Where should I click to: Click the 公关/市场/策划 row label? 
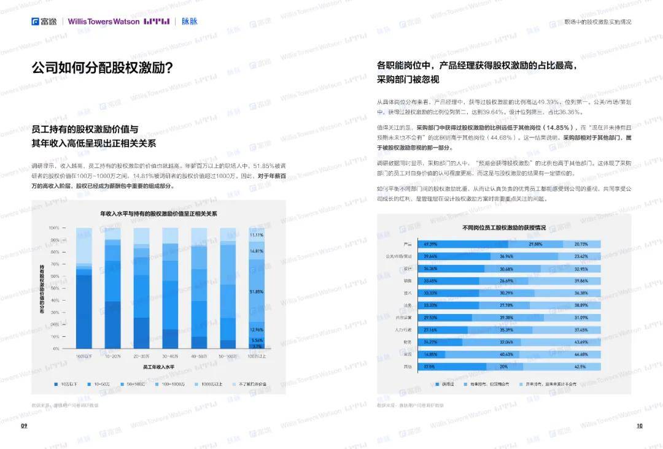click(x=398, y=256)
